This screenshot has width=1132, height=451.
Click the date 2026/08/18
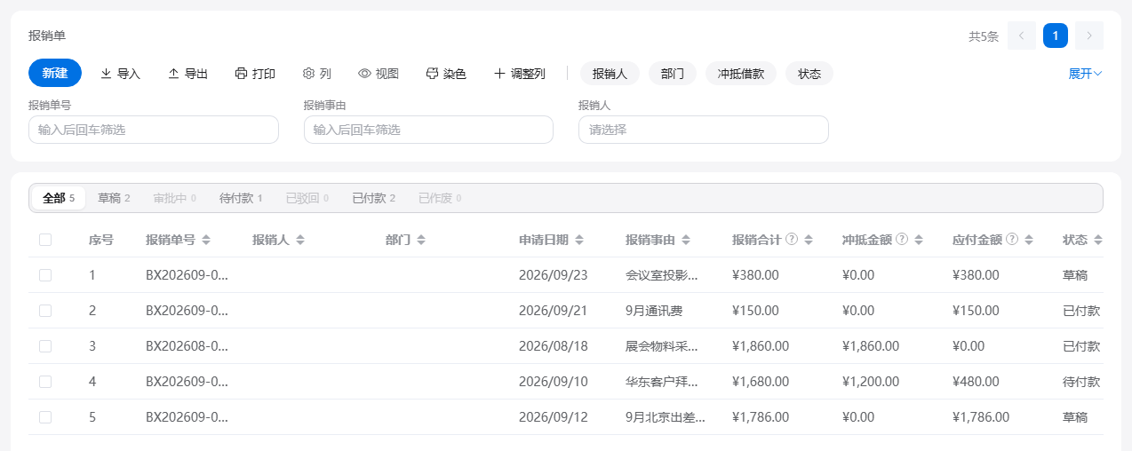point(554,346)
